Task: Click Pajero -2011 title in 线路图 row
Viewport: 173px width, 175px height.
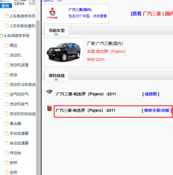Action: tap(86, 94)
